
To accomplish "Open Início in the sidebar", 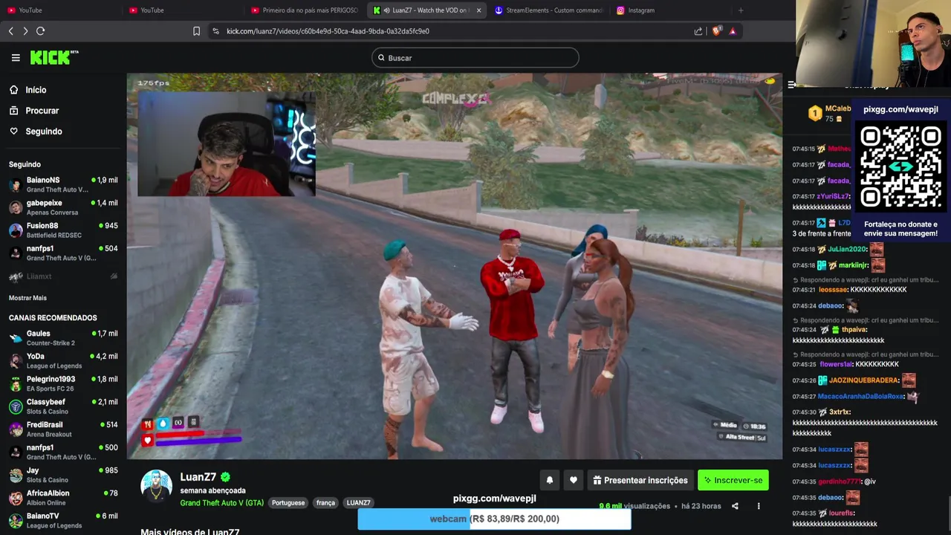I will click(36, 90).
